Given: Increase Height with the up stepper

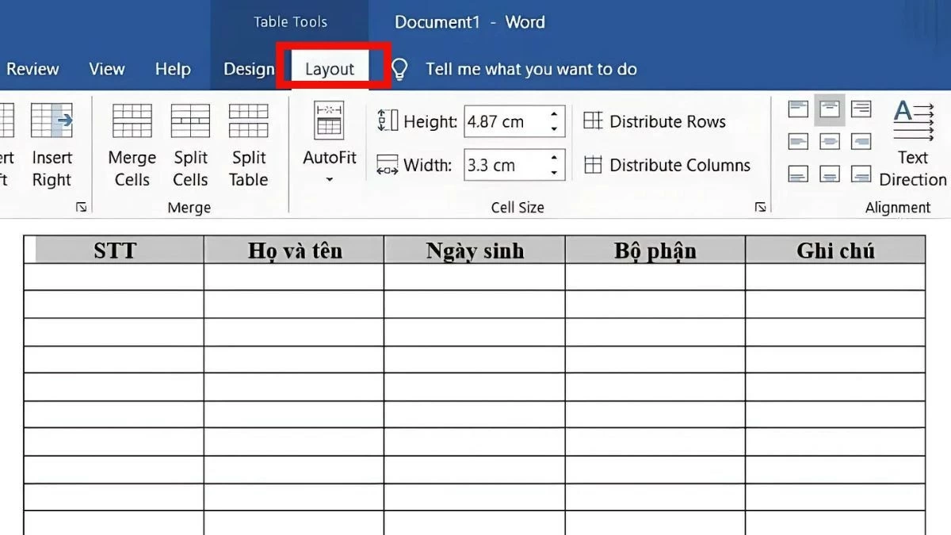Looking at the screenshot, I should [552, 116].
